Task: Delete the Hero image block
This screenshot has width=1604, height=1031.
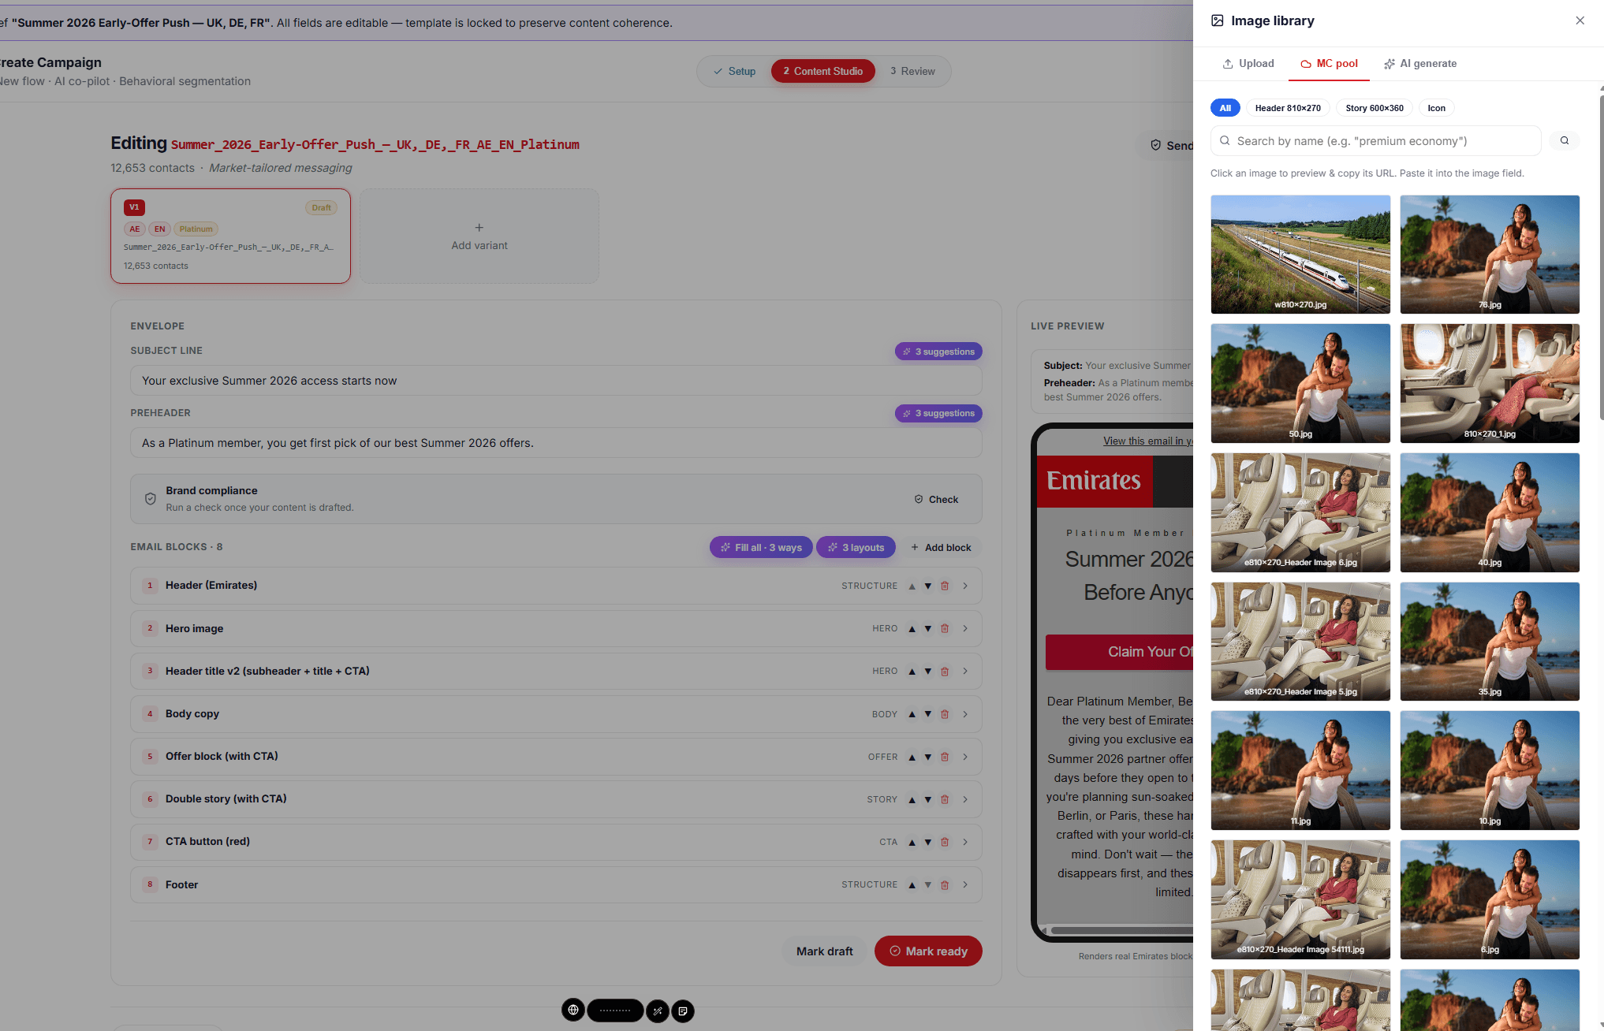Action: [945, 629]
